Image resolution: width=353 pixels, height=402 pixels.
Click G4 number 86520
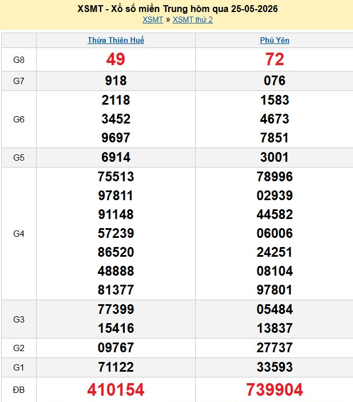116,252
